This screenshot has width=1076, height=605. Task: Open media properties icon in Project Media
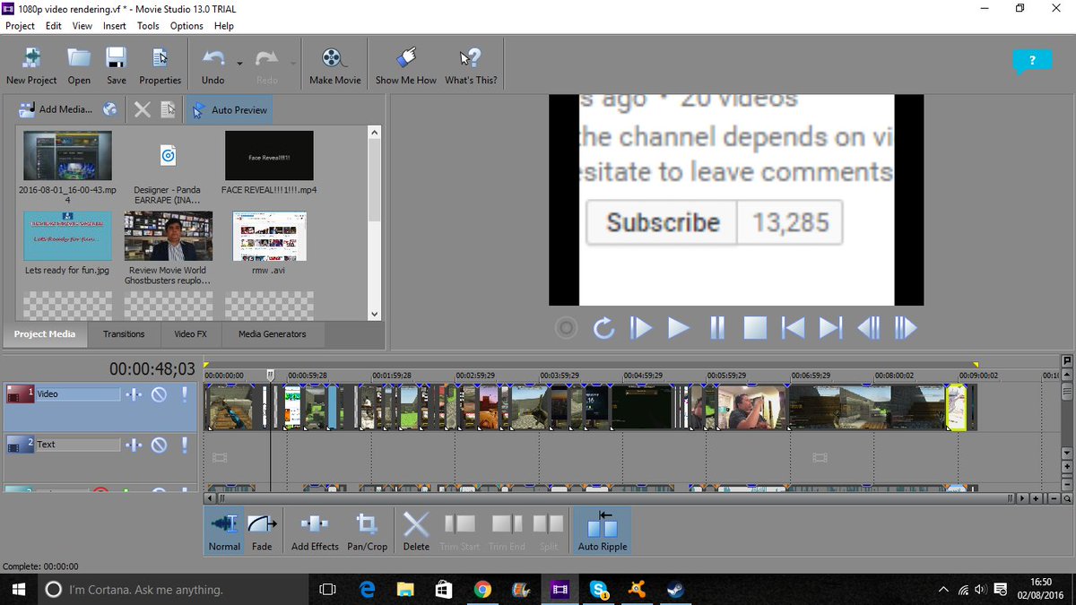(168, 109)
